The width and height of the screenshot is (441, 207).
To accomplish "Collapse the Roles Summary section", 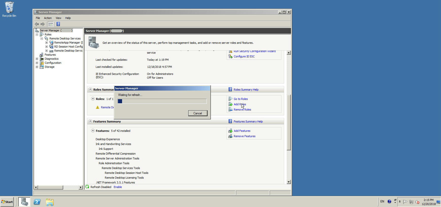I will click(90, 89).
